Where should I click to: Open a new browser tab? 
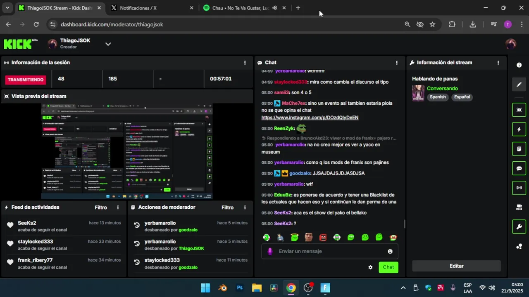tap(298, 8)
